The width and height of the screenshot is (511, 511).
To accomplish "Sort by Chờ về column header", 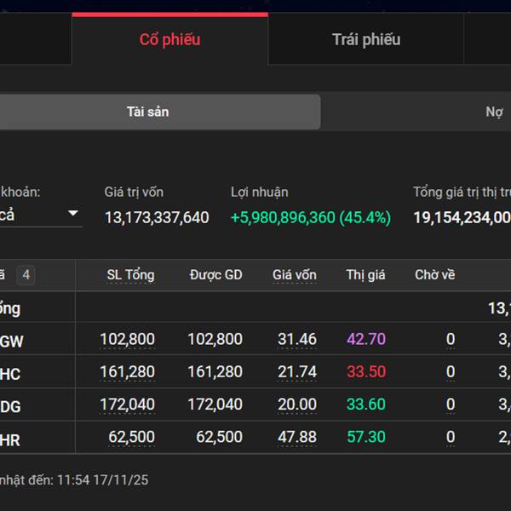I will tap(434, 275).
